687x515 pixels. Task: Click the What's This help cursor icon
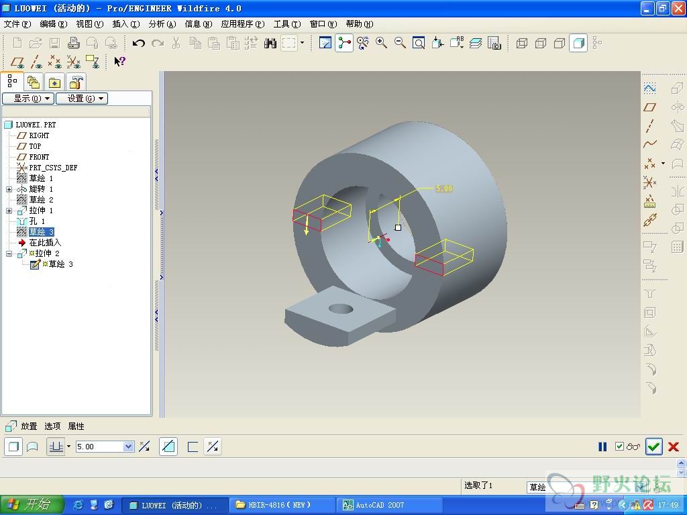pyautogui.click(x=119, y=61)
